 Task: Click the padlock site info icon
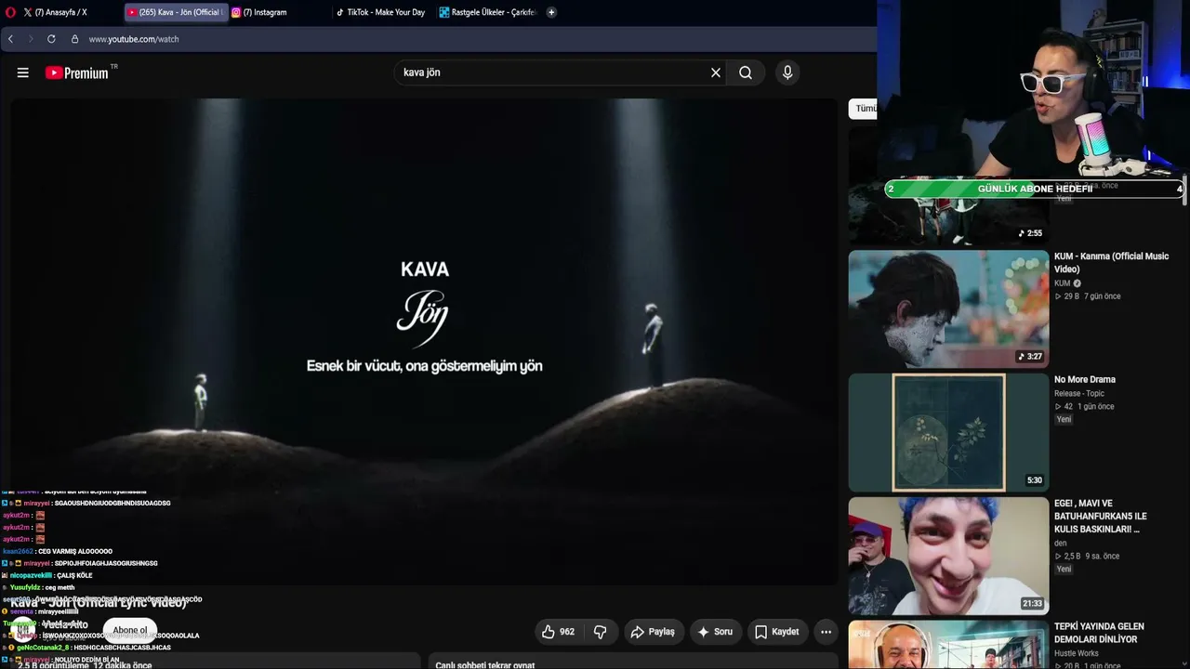(x=74, y=39)
